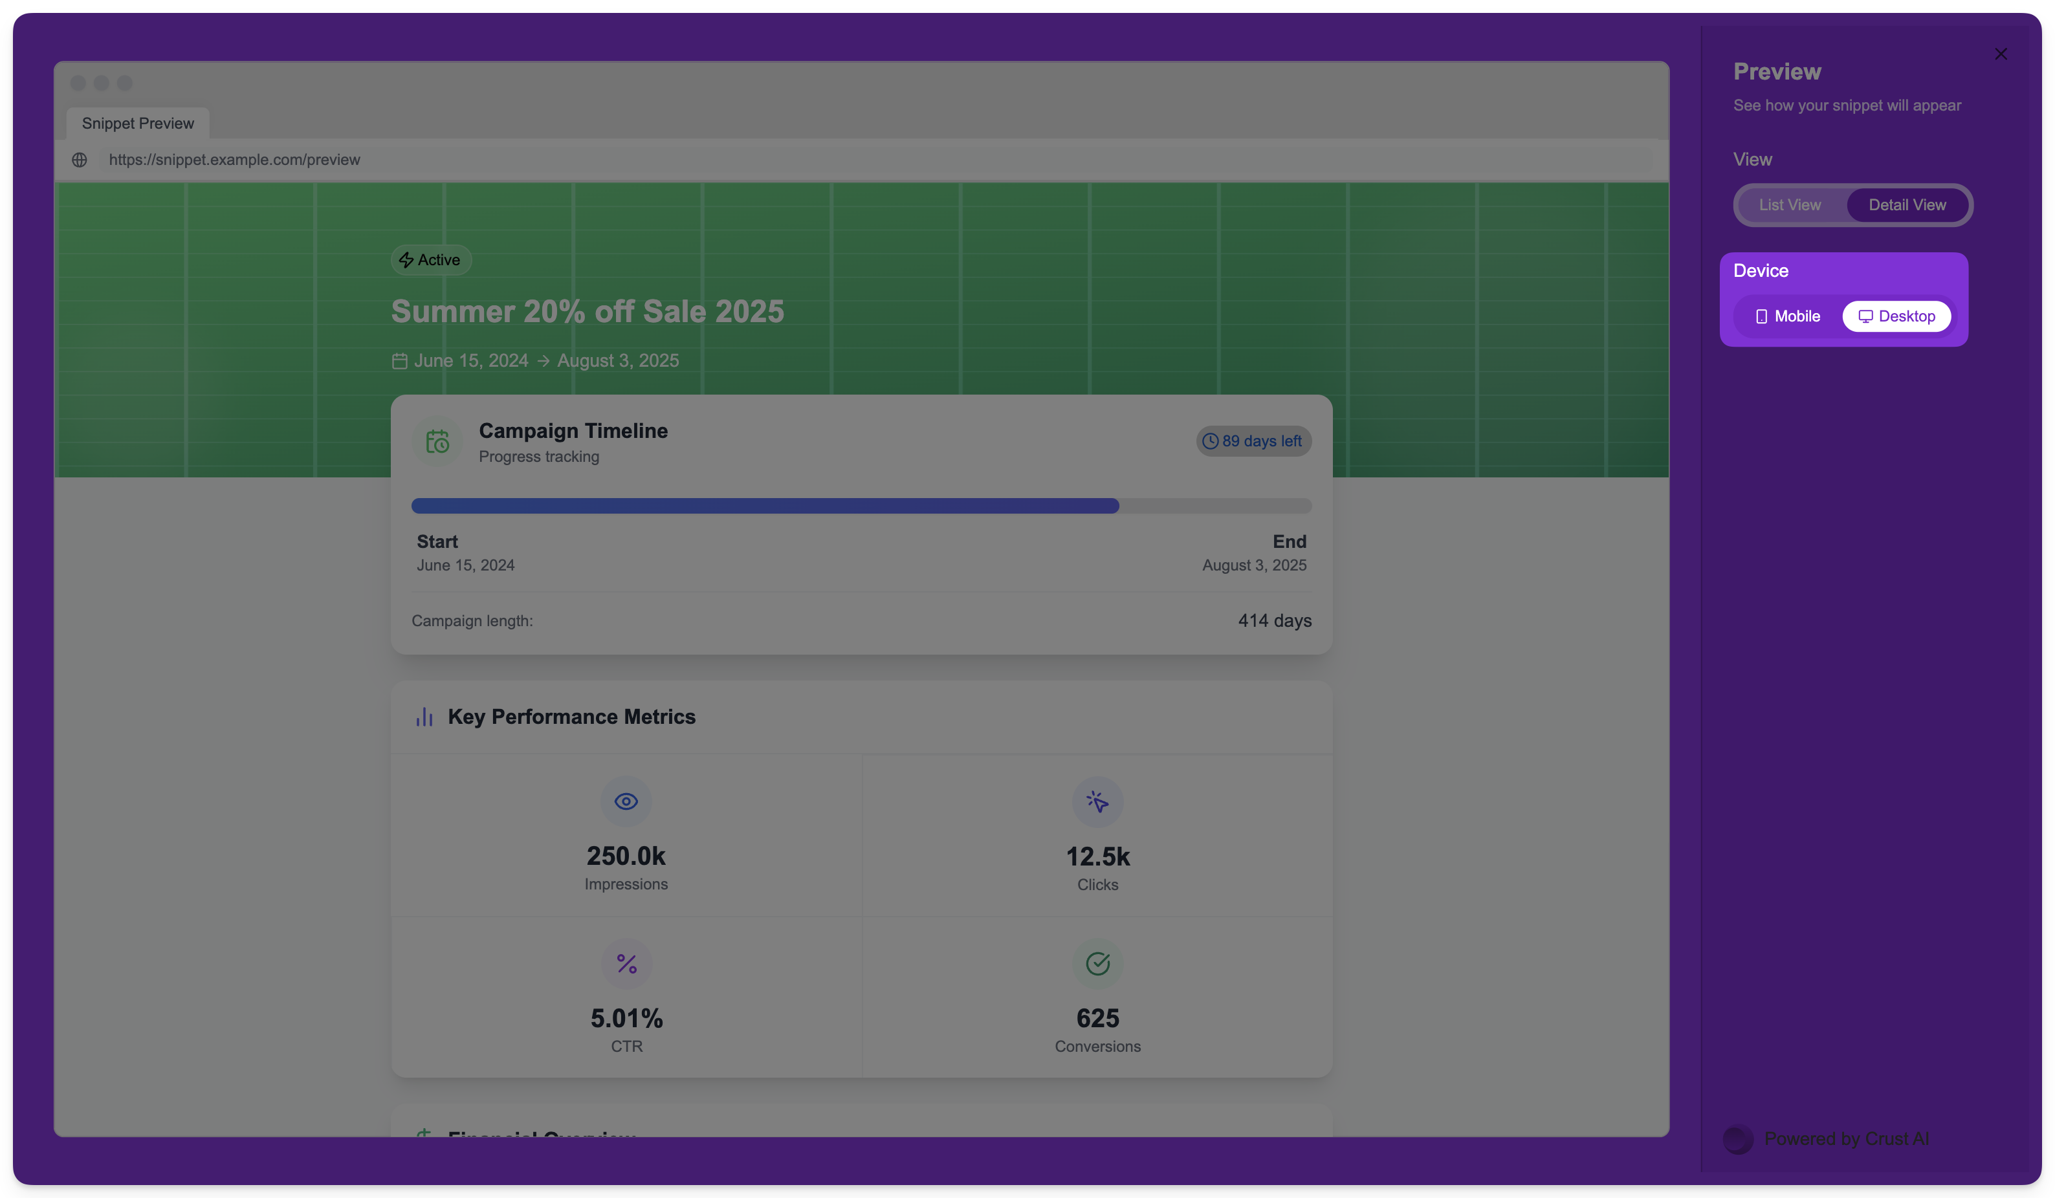2055x1198 pixels.
Task: Click the cursor Clicks icon
Action: 1097,801
